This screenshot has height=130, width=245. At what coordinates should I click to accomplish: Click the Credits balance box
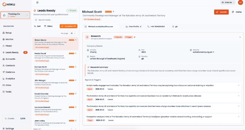point(15,119)
